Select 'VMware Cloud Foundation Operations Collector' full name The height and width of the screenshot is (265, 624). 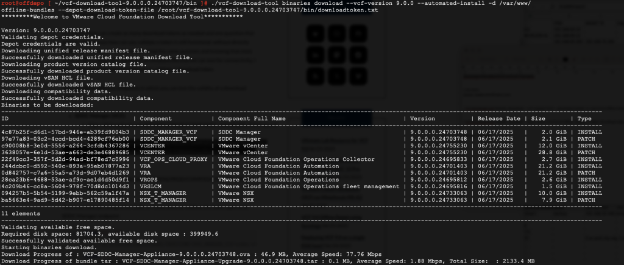tap(296, 159)
